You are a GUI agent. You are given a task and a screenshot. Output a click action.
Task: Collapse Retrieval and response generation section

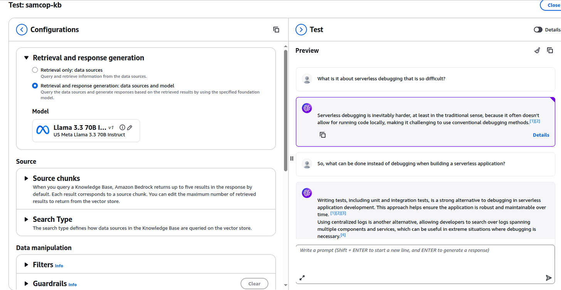click(x=27, y=58)
